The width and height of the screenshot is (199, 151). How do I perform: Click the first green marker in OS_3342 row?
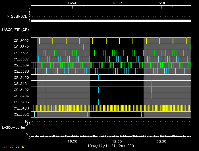click(84, 47)
